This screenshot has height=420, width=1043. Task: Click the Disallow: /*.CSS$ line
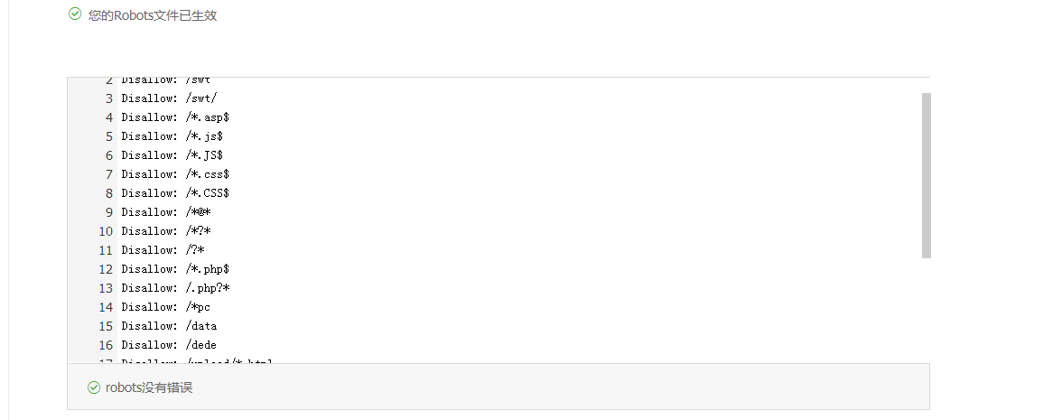(175, 193)
